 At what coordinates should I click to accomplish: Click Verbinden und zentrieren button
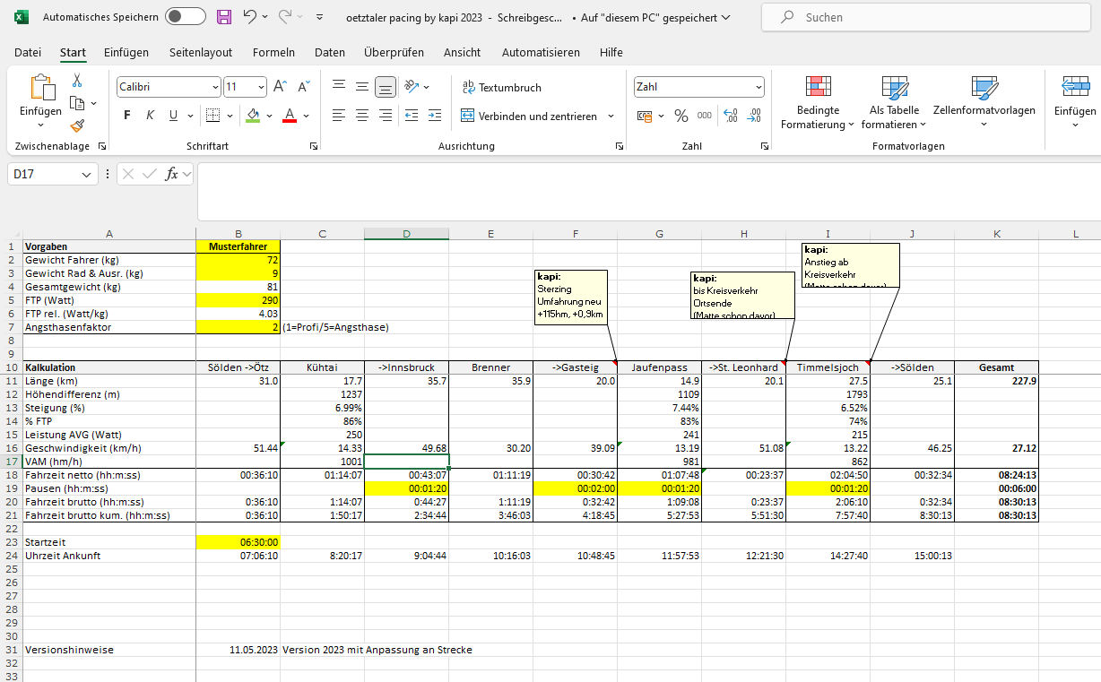point(529,116)
